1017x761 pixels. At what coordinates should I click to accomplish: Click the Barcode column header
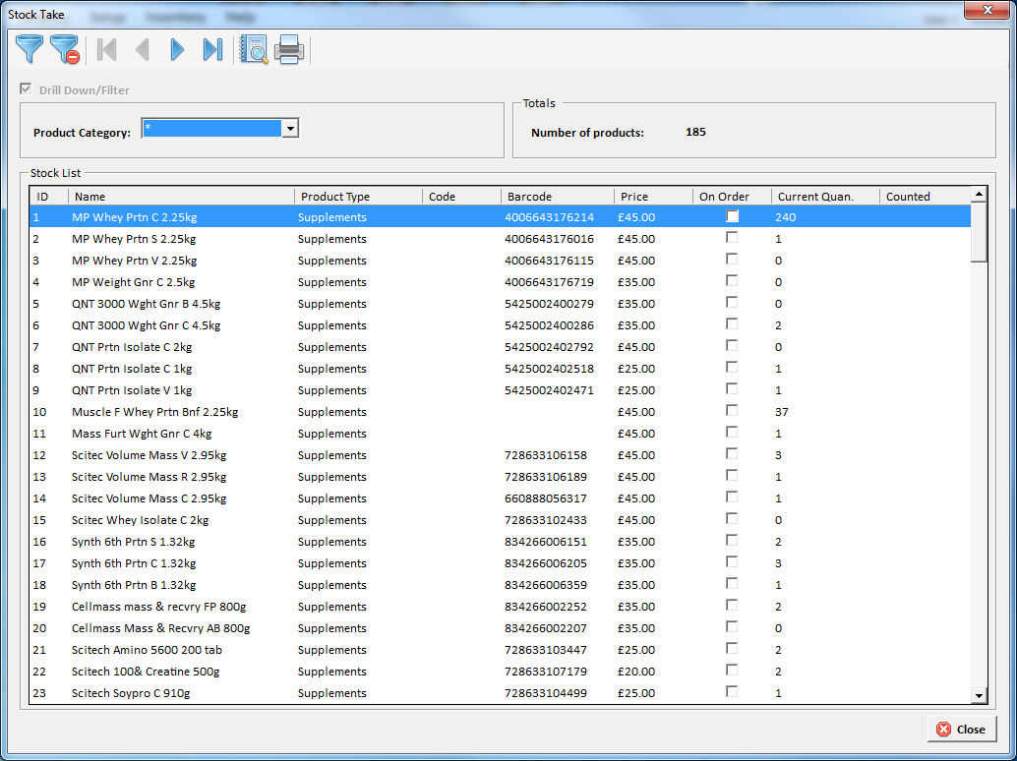(x=557, y=197)
